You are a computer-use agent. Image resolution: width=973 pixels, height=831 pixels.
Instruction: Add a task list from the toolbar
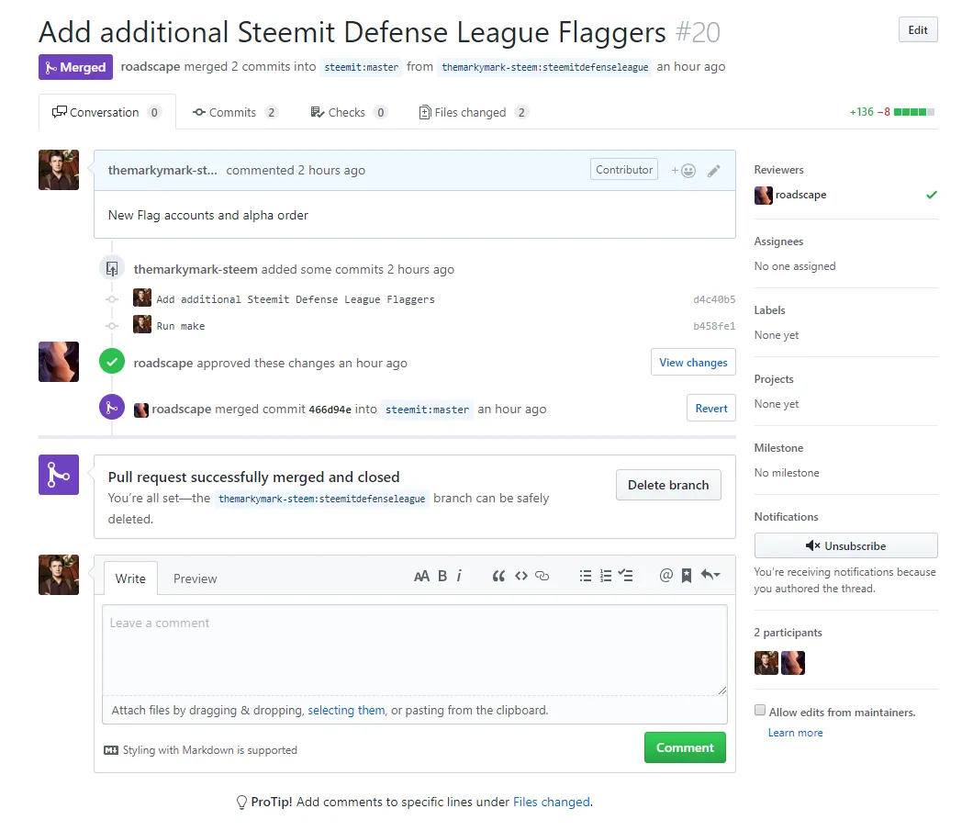point(625,576)
